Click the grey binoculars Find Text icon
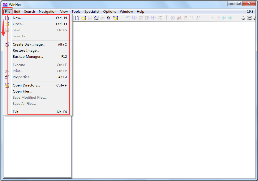 [x=173, y=18]
